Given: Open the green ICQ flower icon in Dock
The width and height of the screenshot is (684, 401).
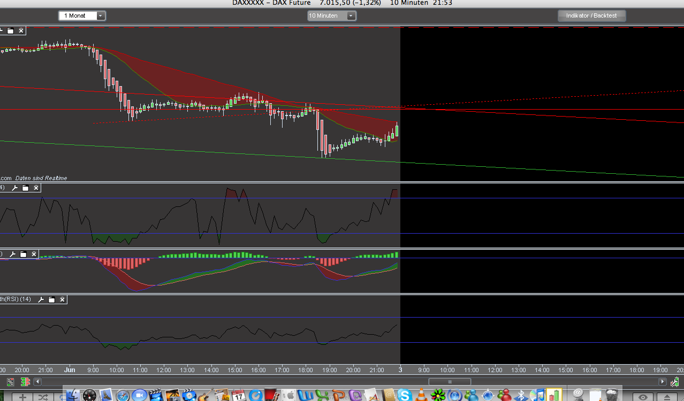Looking at the screenshot, I should pyautogui.click(x=438, y=395).
